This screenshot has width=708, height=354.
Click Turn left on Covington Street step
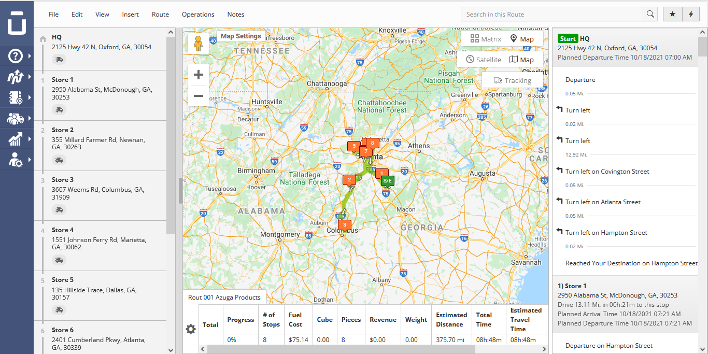click(x=607, y=172)
